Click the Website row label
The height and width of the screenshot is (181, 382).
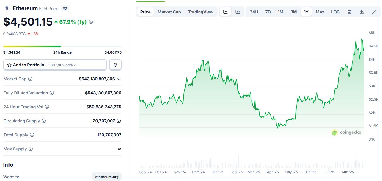point(11,177)
